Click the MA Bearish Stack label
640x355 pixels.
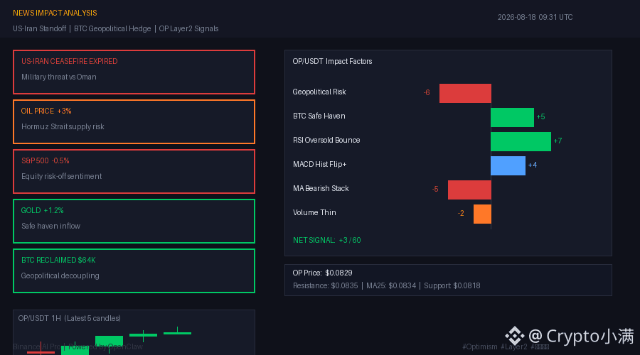(x=321, y=188)
